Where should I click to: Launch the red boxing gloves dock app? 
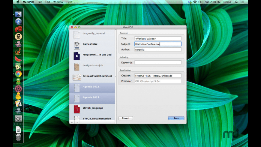pos(18,29)
